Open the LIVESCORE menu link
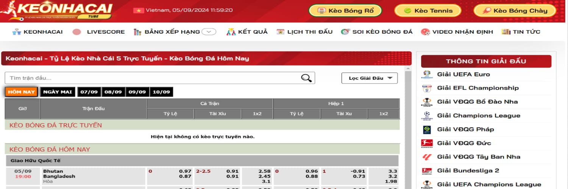The height and width of the screenshot is (189, 568). [x=106, y=32]
